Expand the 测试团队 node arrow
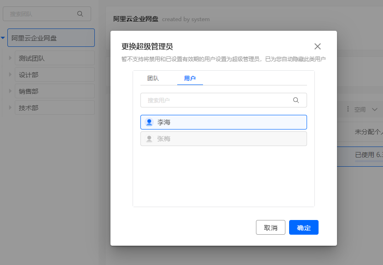 (10, 58)
